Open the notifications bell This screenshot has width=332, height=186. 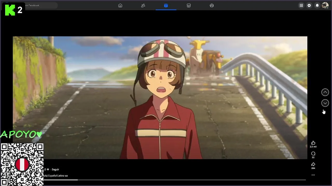(x=317, y=5)
